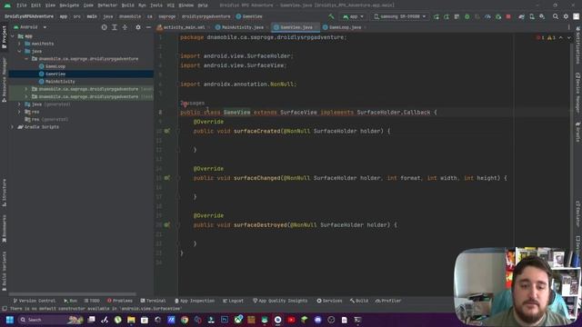Open the Build menu
This screenshot has height=327, width=582.
click(127, 5)
